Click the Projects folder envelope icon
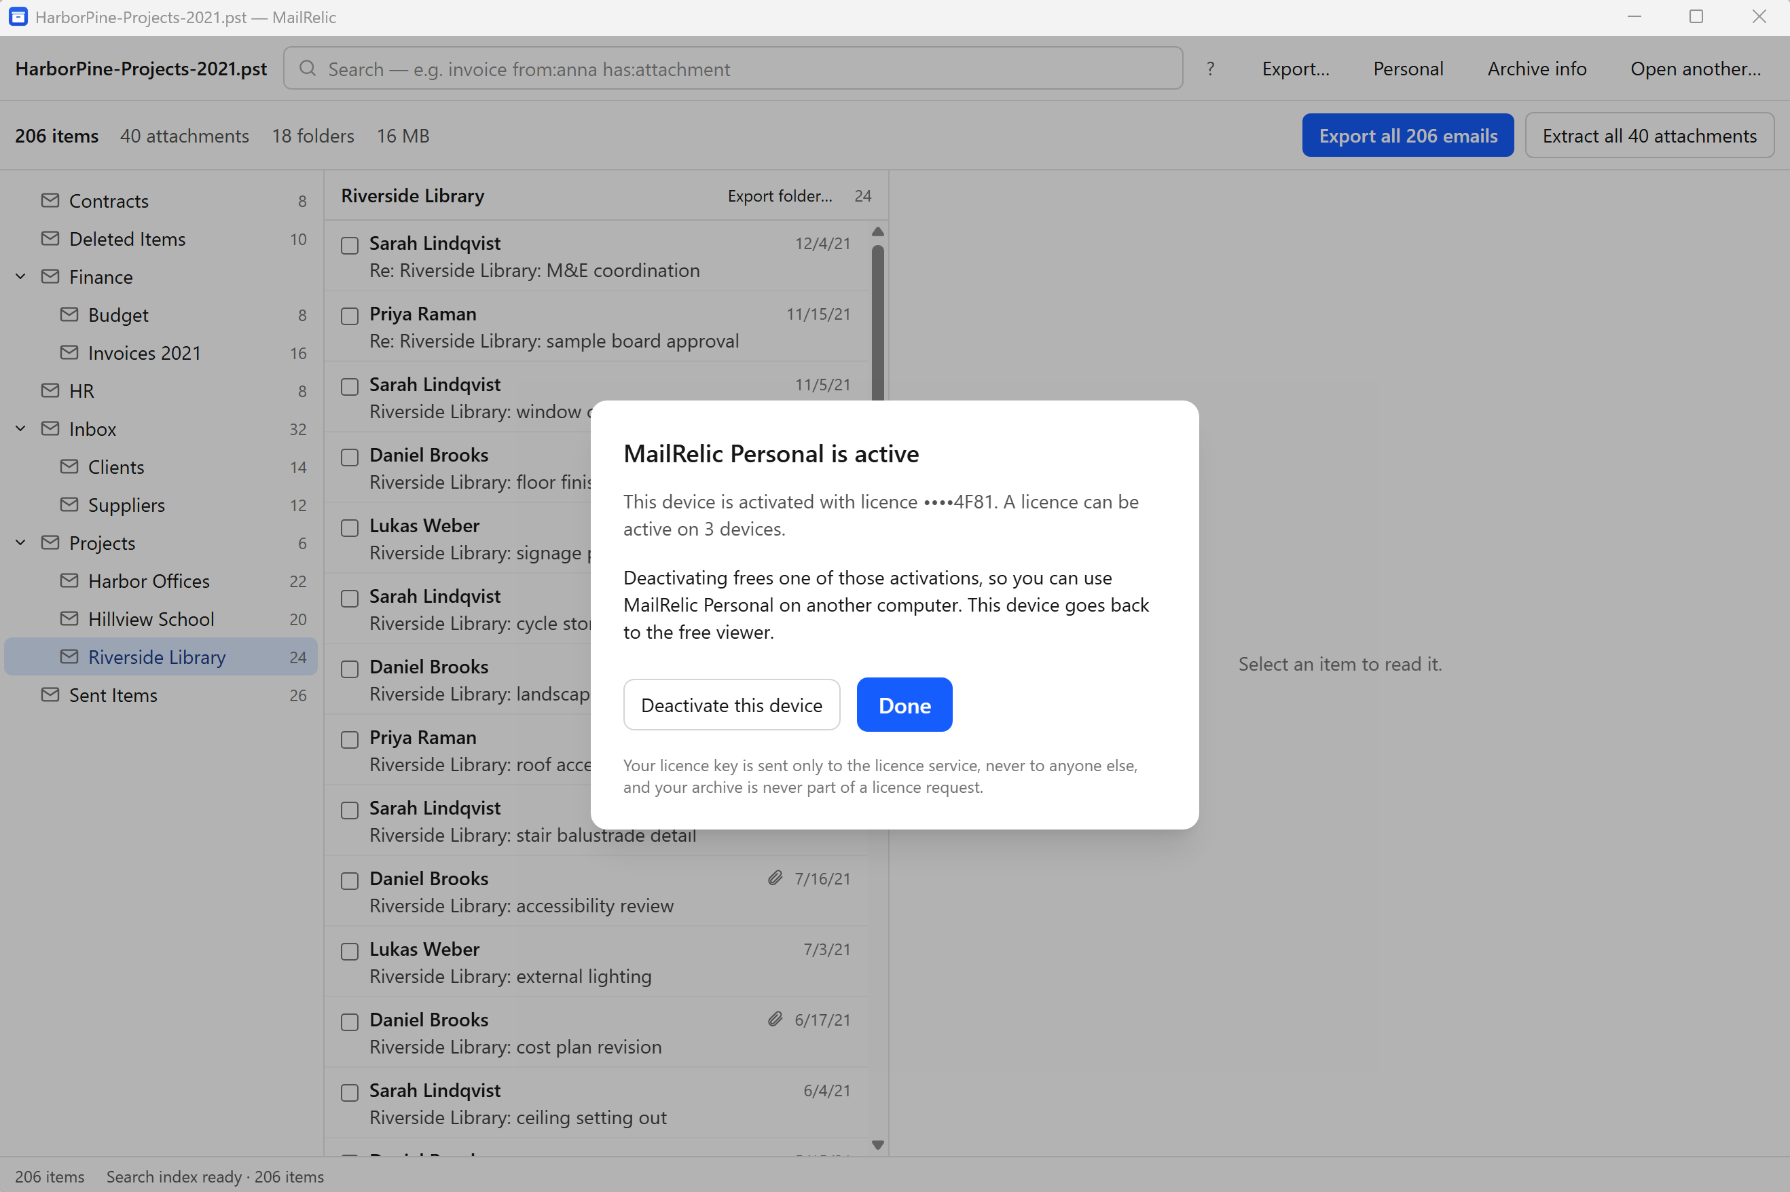The image size is (1790, 1192). [50, 543]
